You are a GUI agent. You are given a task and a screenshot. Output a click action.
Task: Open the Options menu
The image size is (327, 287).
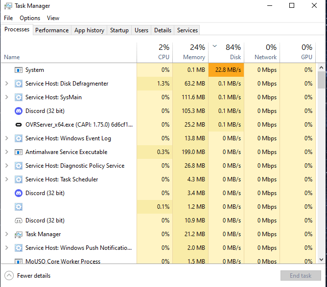point(30,18)
